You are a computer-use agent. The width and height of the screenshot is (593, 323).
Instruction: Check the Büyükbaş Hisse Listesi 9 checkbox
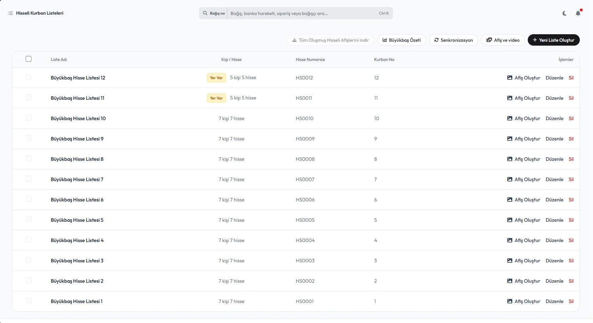(x=29, y=138)
